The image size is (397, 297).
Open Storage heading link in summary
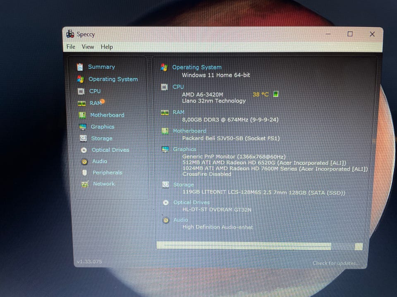pyautogui.click(x=184, y=185)
